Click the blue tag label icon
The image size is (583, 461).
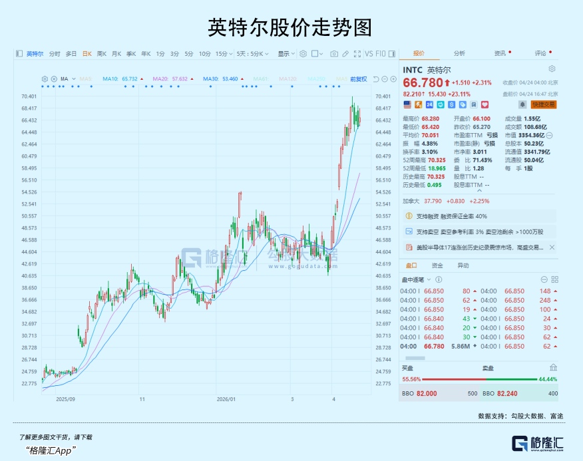[x=463, y=105]
